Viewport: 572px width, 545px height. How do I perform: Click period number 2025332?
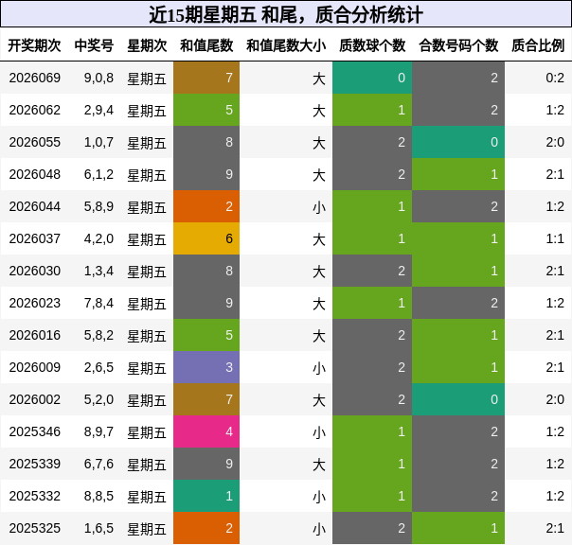click(35, 496)
